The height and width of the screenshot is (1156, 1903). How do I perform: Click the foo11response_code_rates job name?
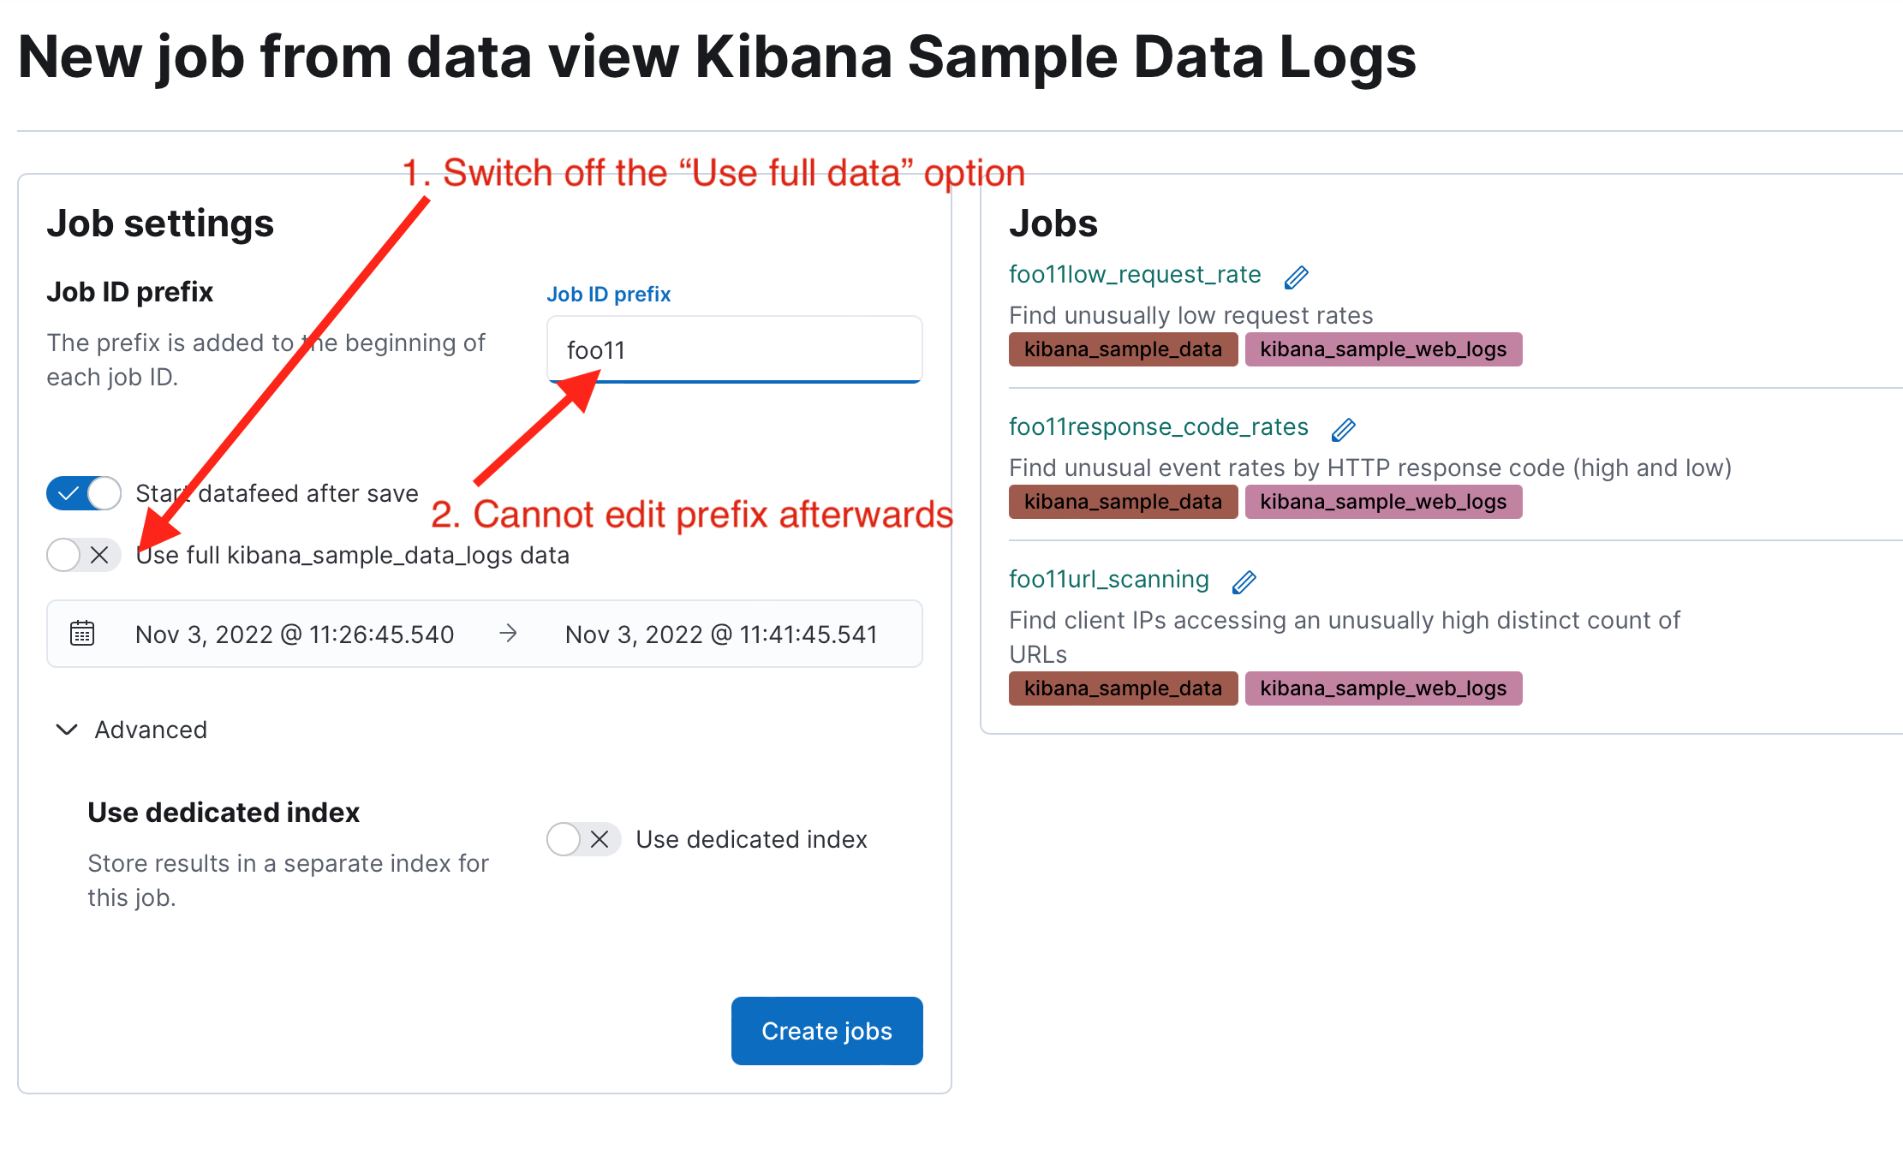coord(1158,427)
